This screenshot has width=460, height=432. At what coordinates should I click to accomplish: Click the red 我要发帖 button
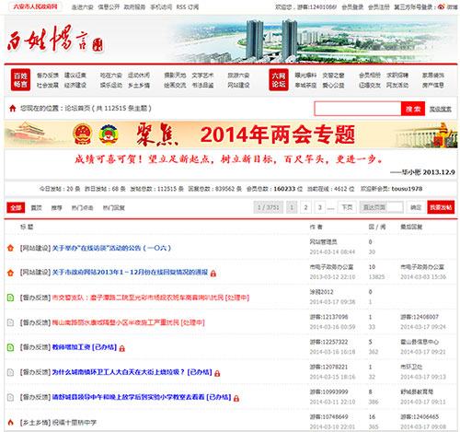(x=441, y=207)
